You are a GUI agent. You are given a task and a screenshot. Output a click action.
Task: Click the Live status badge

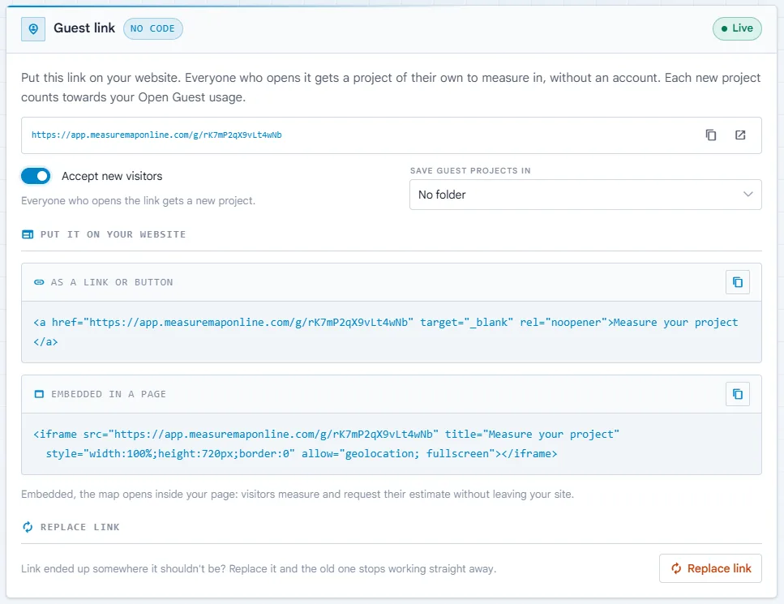737,28
